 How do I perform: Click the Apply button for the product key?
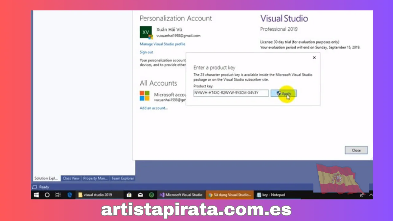(283, 93)
